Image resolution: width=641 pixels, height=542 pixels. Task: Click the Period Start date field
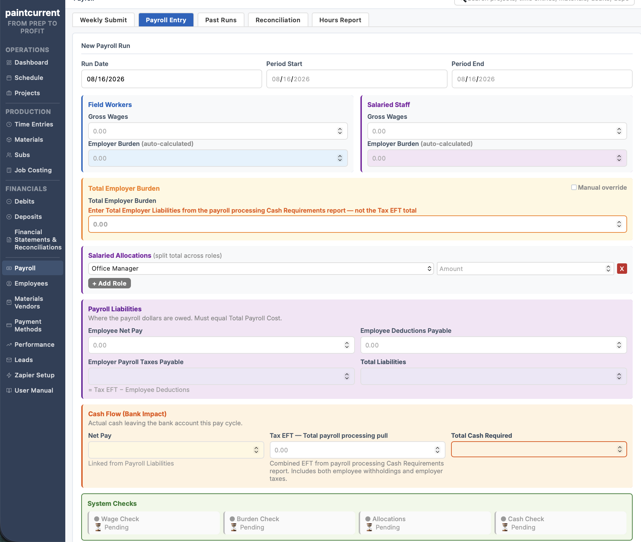click(x=357, y=79)
